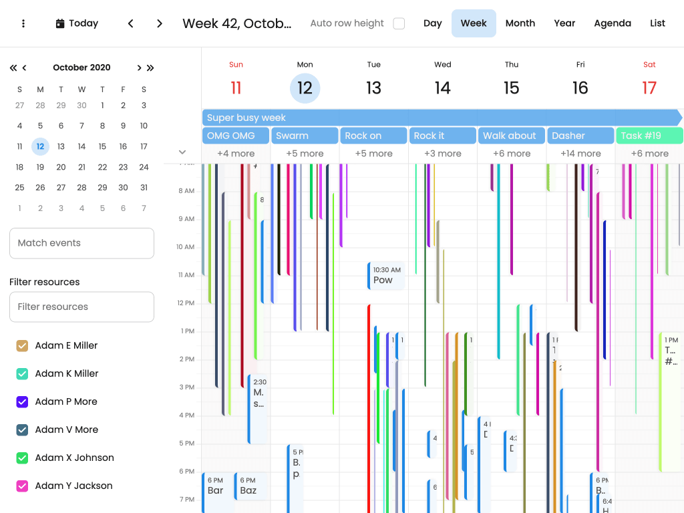684x513 pixels.
Task: Show the +4 more events on Sunday
Action: click(236, 154)
